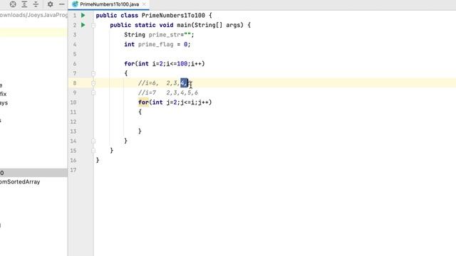The image size is (456, 256).
Task: Click the prime_flag variable on line 4
Action: 155,44
